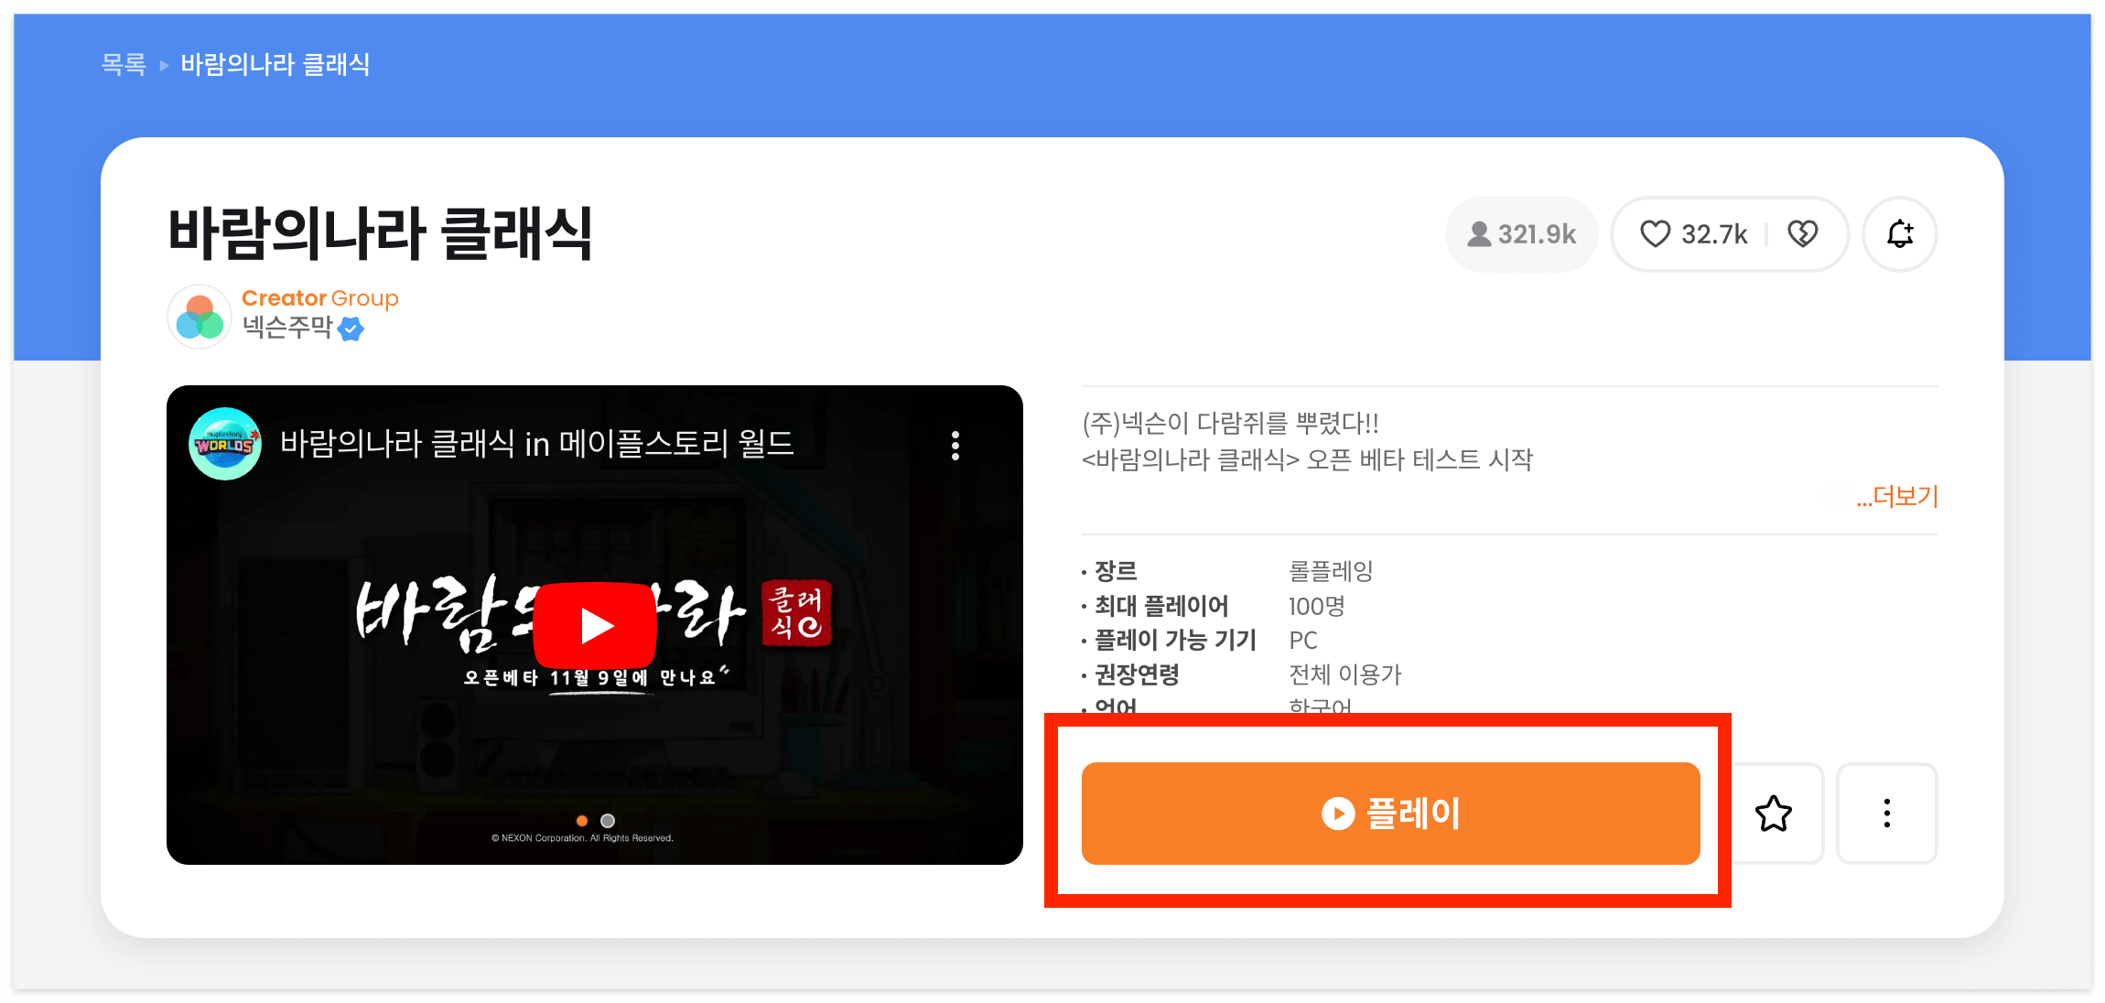Expand the description with ...더보기
The image size is (2105, 1003).
click(1897, 496)
